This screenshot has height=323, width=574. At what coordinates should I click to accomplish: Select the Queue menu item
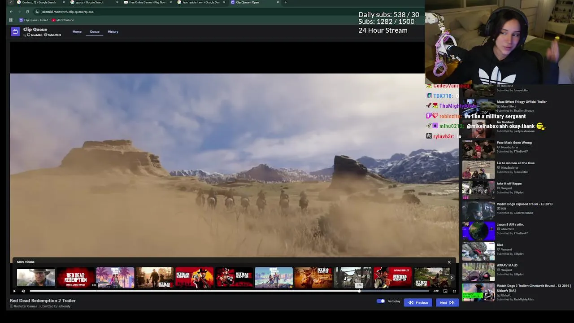pyautogui.click(x=95, y=31)
